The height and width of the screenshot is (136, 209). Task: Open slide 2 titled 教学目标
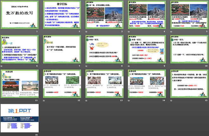click(62, 15)
